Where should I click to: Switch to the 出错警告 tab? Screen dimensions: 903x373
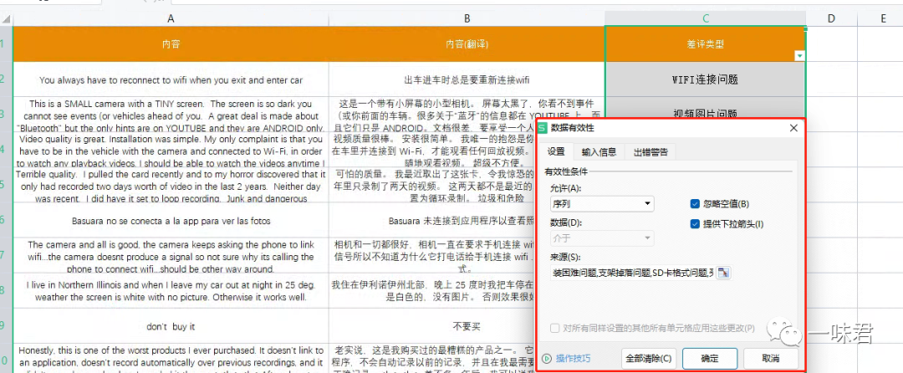pos(650,152)
